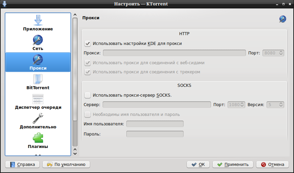Confirm with the OK button
Screen dimensions: 294x173
198,165
